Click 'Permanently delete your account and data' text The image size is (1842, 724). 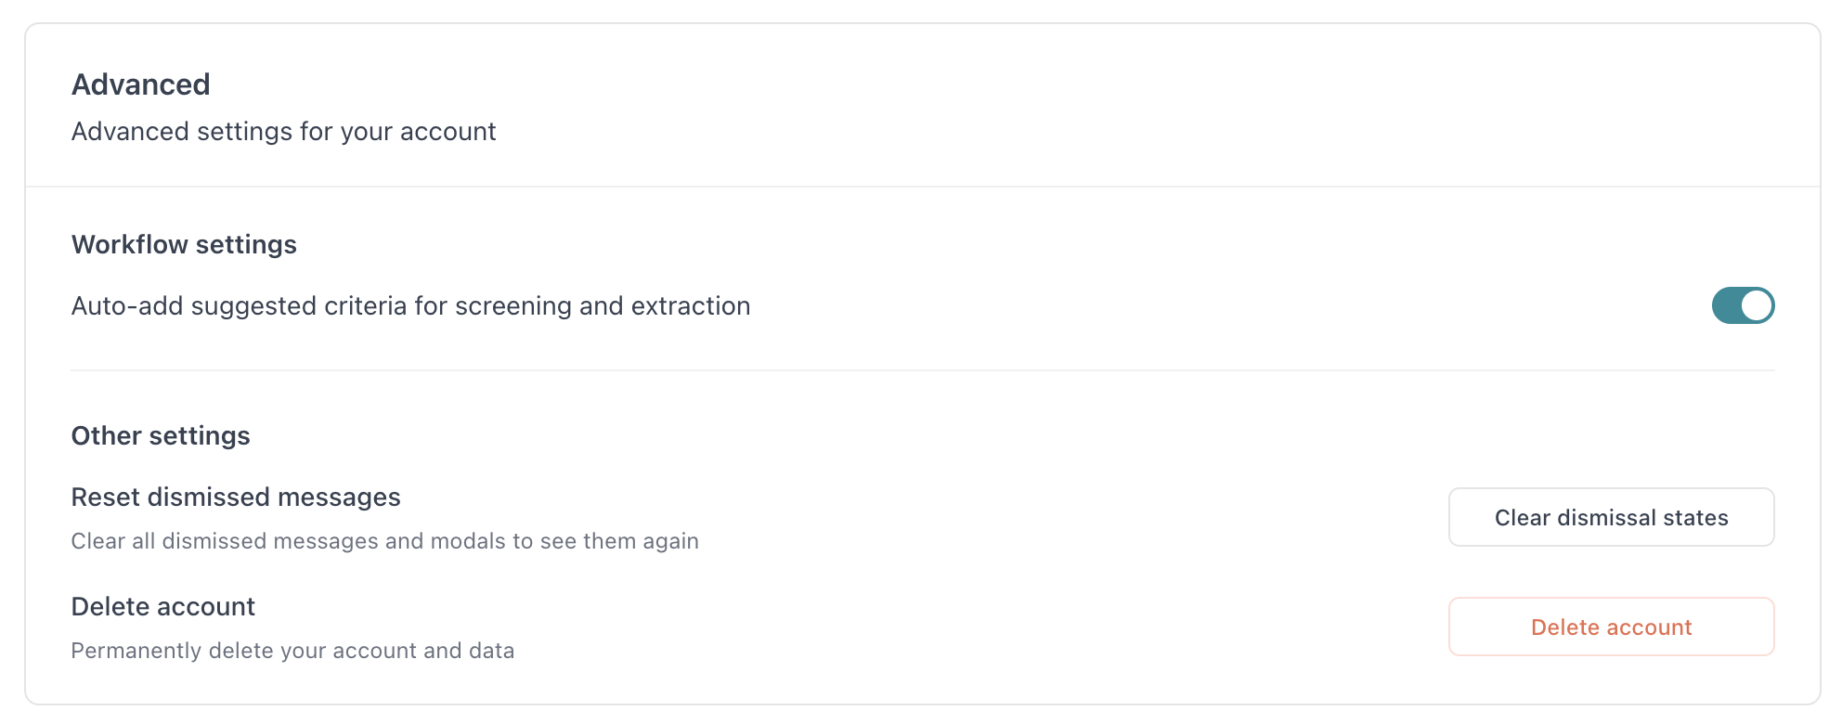coord(292,651)
